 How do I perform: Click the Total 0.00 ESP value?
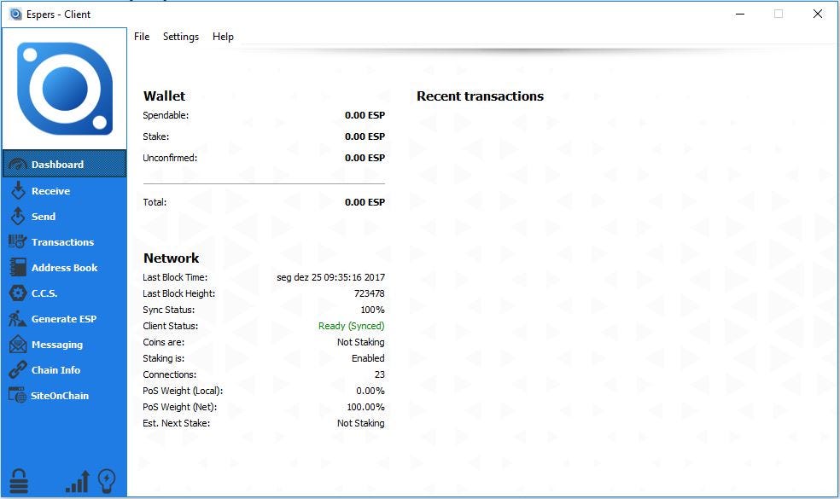[x=365, y=202]
